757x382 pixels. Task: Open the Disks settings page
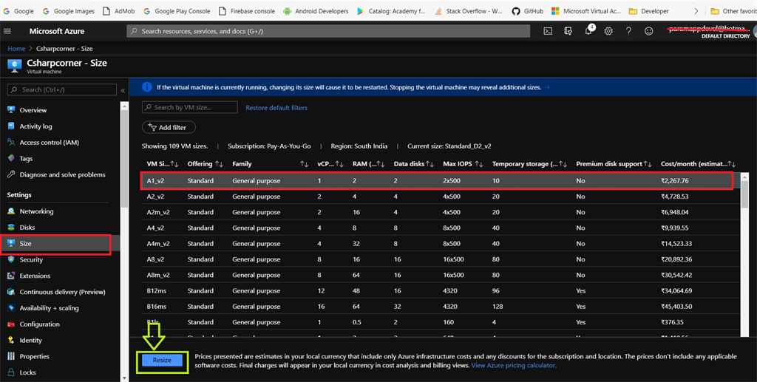point(27,227)
